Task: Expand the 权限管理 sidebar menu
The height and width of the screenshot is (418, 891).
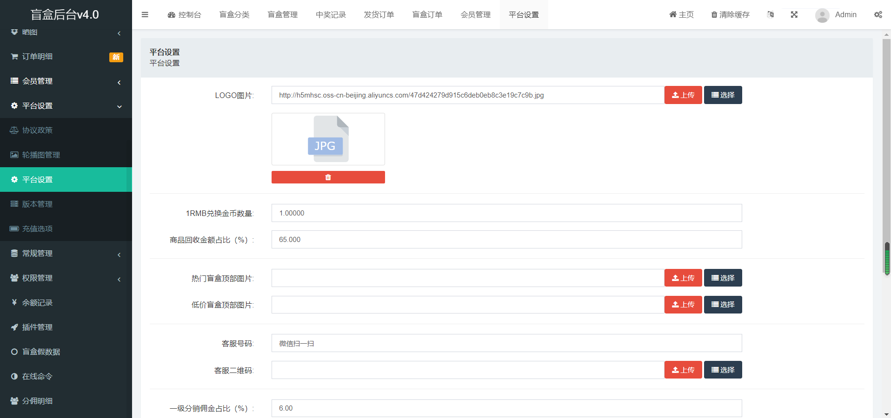Action: [66, 278]
